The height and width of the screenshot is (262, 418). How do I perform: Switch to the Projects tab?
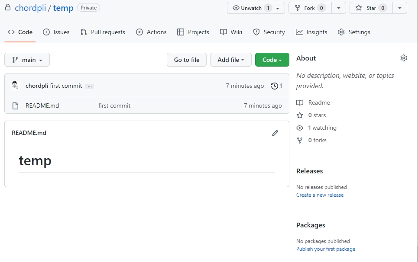point(193,32)
